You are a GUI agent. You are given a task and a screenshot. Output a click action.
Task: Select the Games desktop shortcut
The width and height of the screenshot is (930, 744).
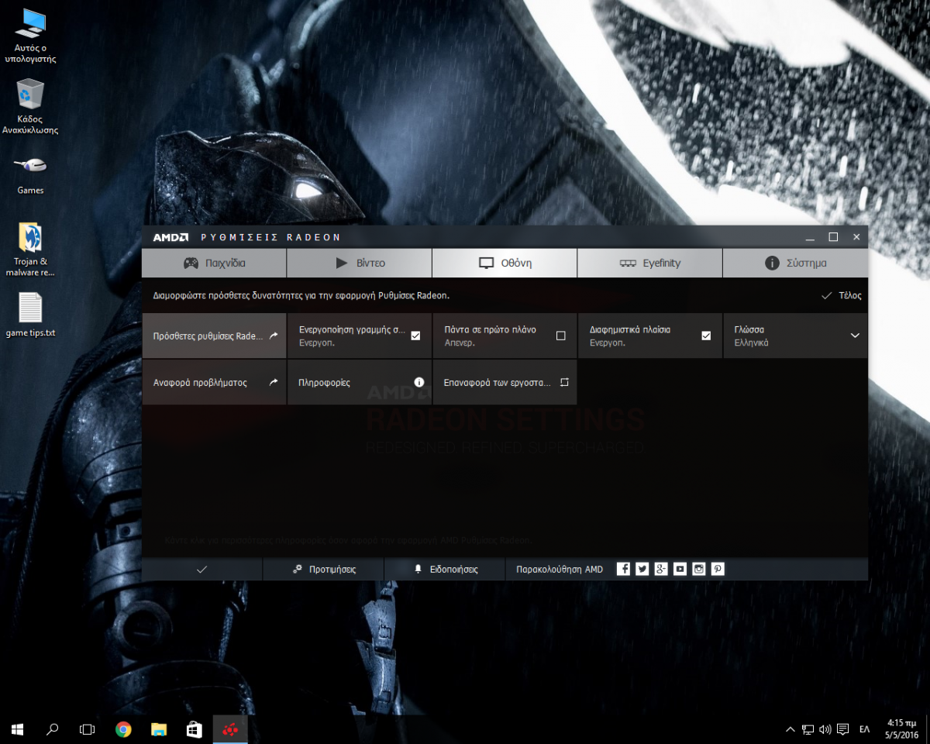30,174
